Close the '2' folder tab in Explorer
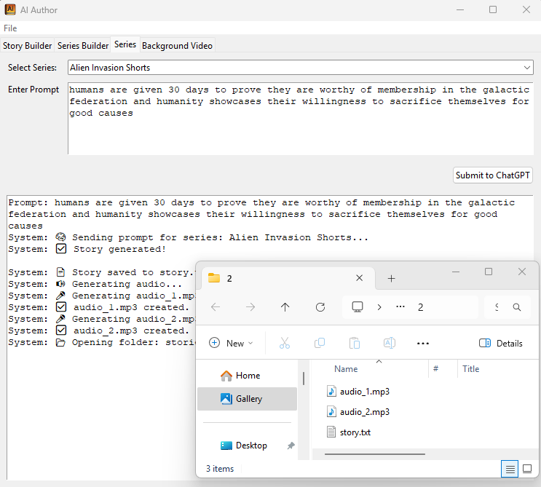541x487 pixels. tap(359, 278)
